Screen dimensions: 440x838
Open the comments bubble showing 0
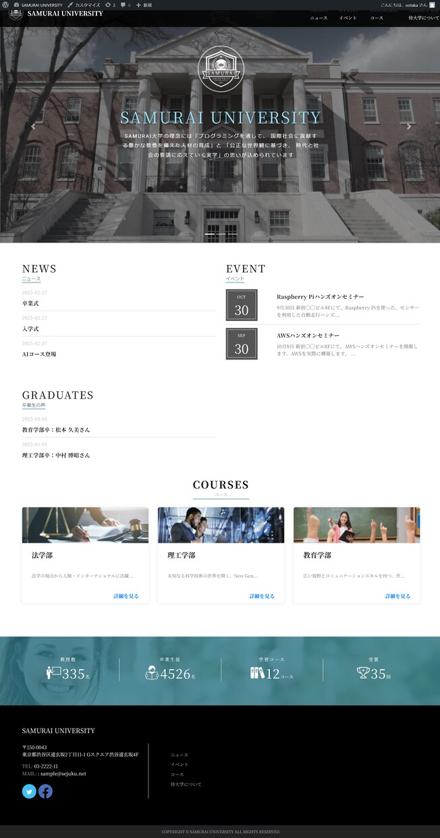pos(126,5)
